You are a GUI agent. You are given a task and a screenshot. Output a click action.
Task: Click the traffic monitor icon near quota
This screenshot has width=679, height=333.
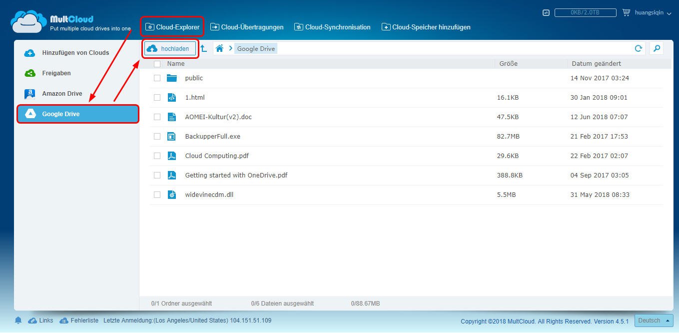[546, 12]
